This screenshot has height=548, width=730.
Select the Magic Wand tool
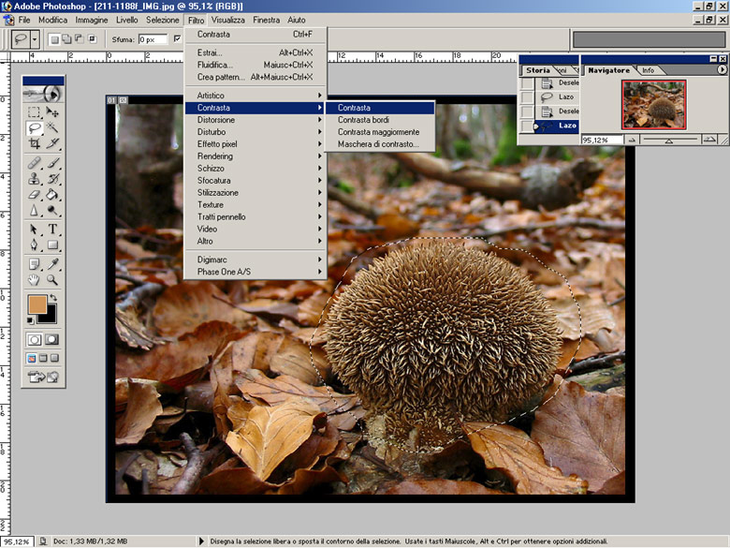(x=52, y=126)
